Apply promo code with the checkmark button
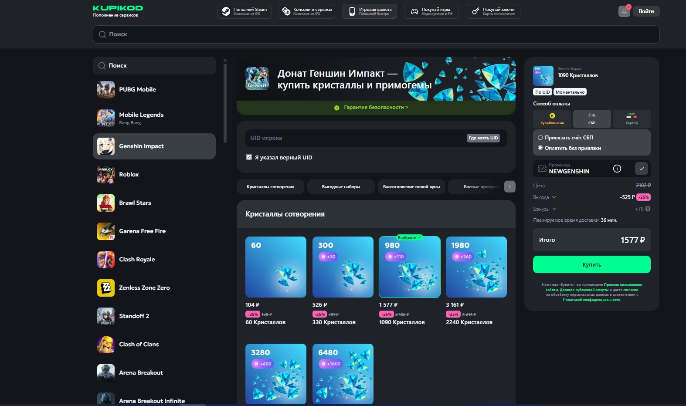 click(642, 169)
